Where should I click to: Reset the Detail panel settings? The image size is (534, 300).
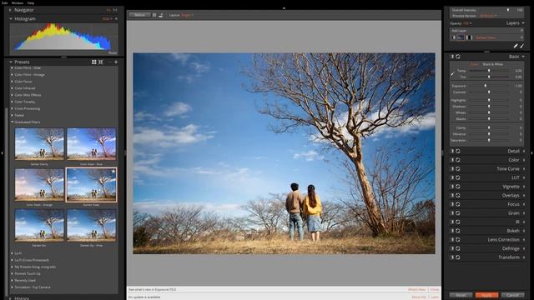pyautogui.click(x=458, y=151)
